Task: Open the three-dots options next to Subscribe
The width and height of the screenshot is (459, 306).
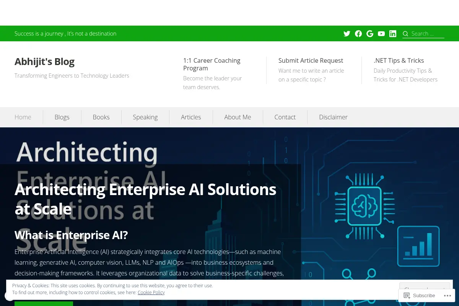Action: tap(448, 296)
